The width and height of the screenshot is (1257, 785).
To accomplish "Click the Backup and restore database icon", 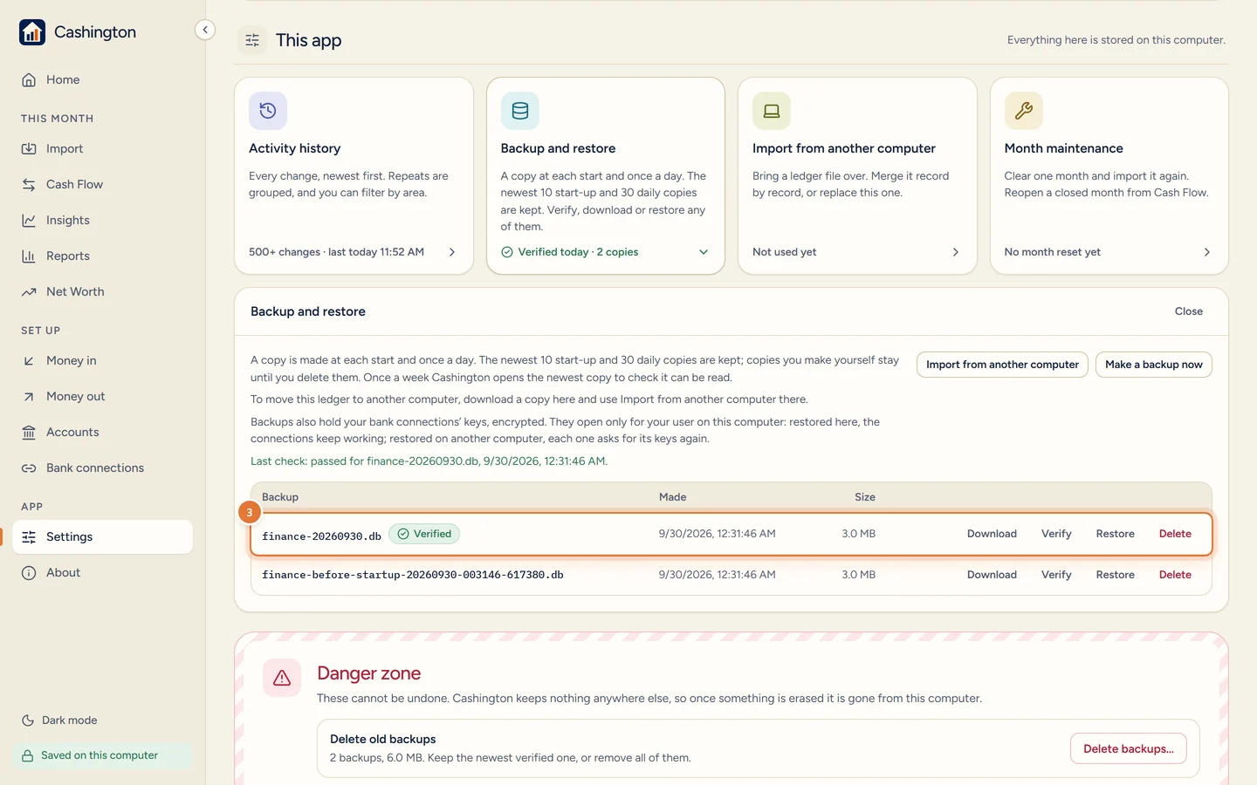I will coord(520,111).
